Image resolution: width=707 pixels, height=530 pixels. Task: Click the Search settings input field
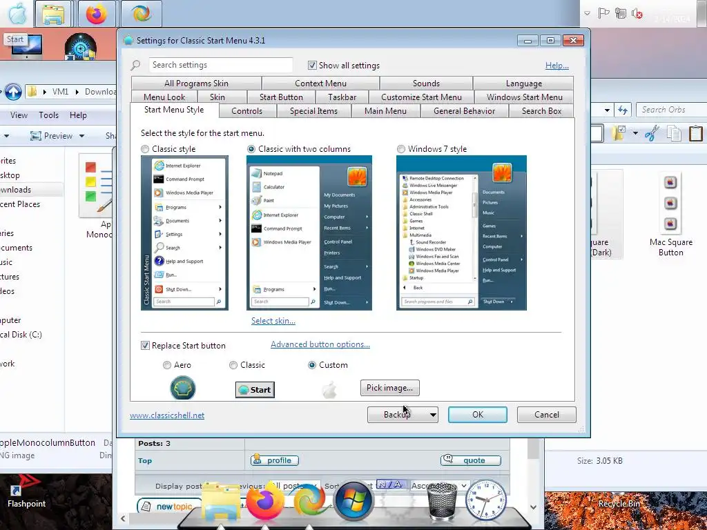(221, 65)
